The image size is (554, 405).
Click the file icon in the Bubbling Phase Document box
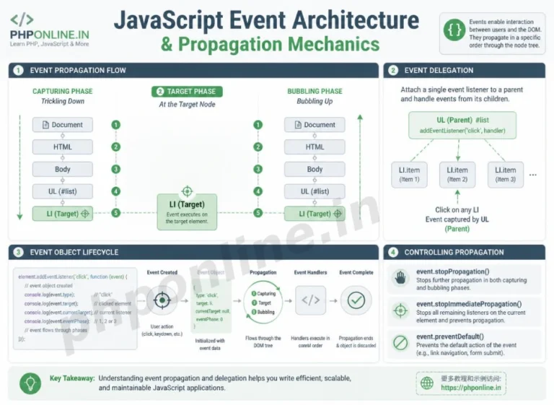point(298,125)
